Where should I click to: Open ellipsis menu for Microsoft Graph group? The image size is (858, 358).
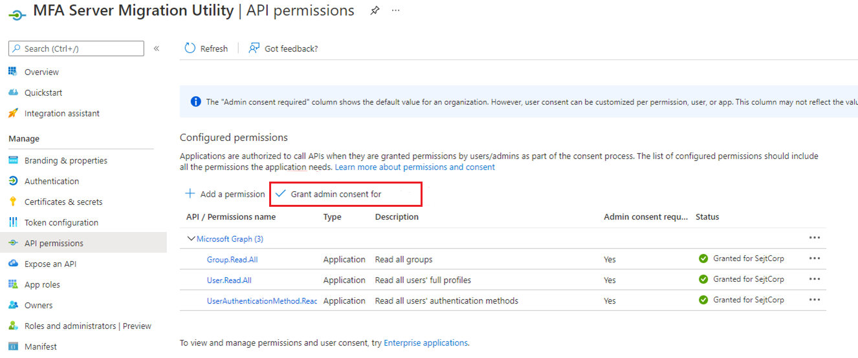click(x=814, y=238)
